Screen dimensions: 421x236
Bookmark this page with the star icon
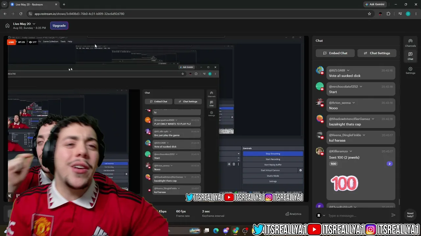(x=369, y=14)
